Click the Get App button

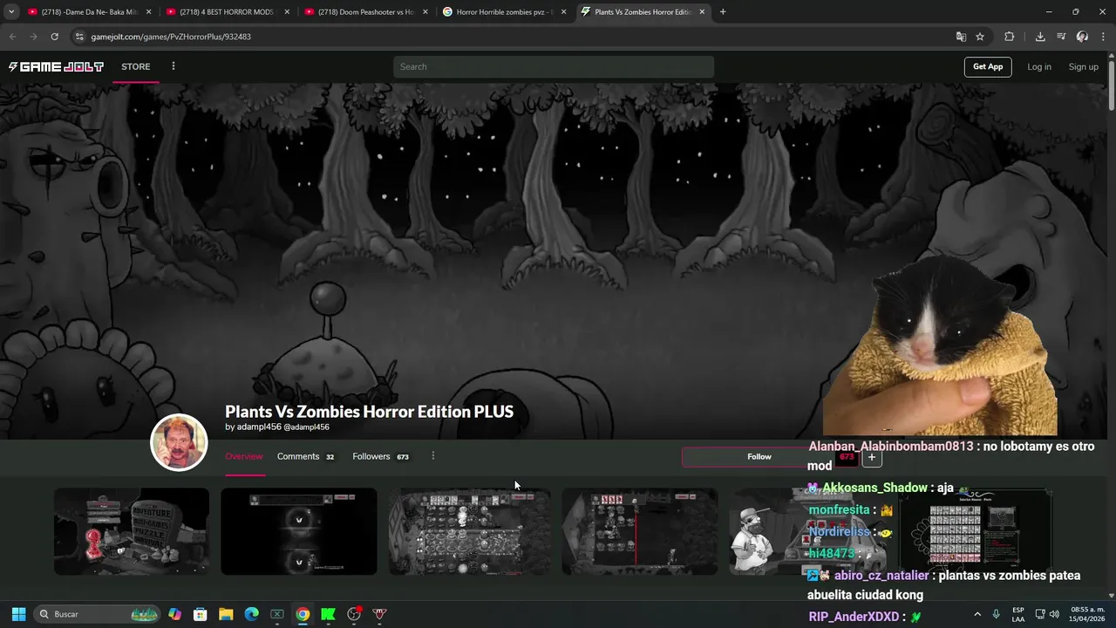pos(988,66)
